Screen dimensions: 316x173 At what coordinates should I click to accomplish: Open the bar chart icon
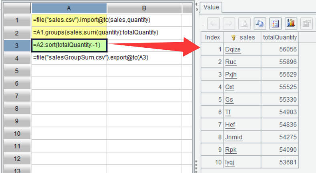coord(290,24)
